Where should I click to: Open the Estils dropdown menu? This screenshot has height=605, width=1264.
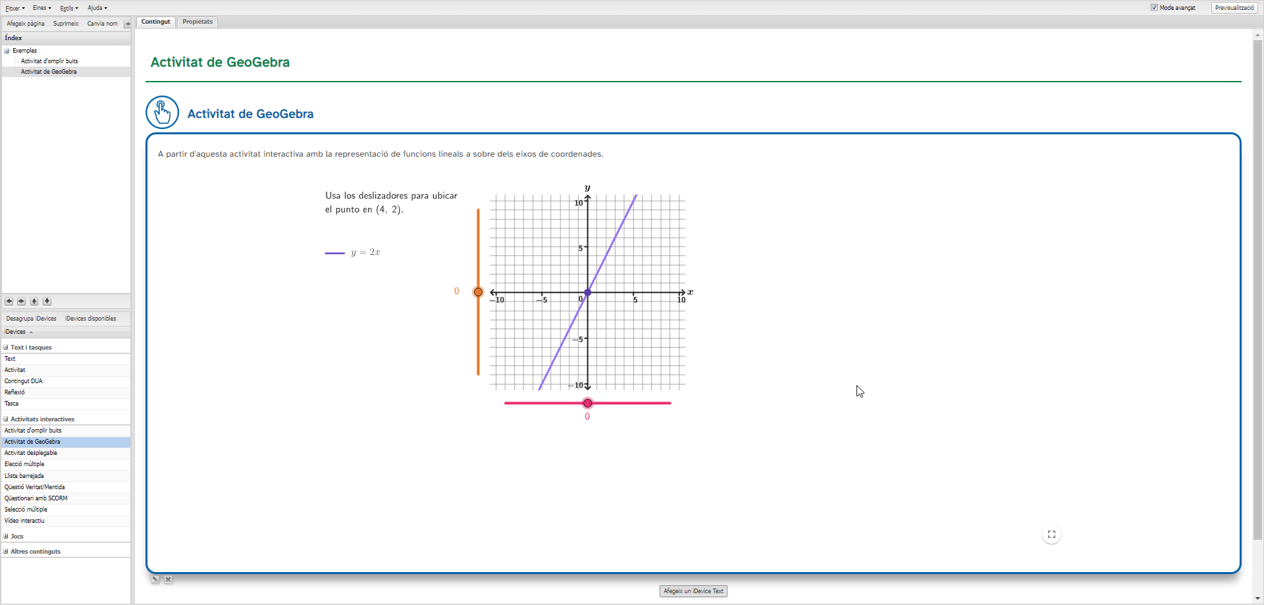pos(69,8)
